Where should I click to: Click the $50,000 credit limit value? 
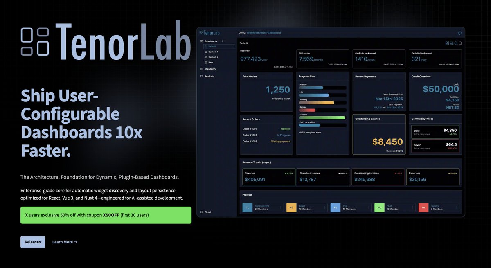pyautogui.click(x=441, y=89)
